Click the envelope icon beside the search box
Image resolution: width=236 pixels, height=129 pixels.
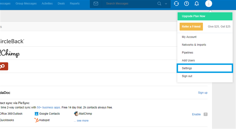(x=96, y=4)
